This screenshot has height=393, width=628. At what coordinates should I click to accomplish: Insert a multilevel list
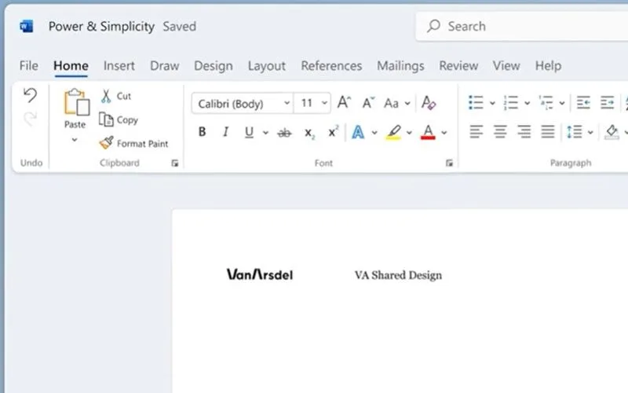coord(546,103)
